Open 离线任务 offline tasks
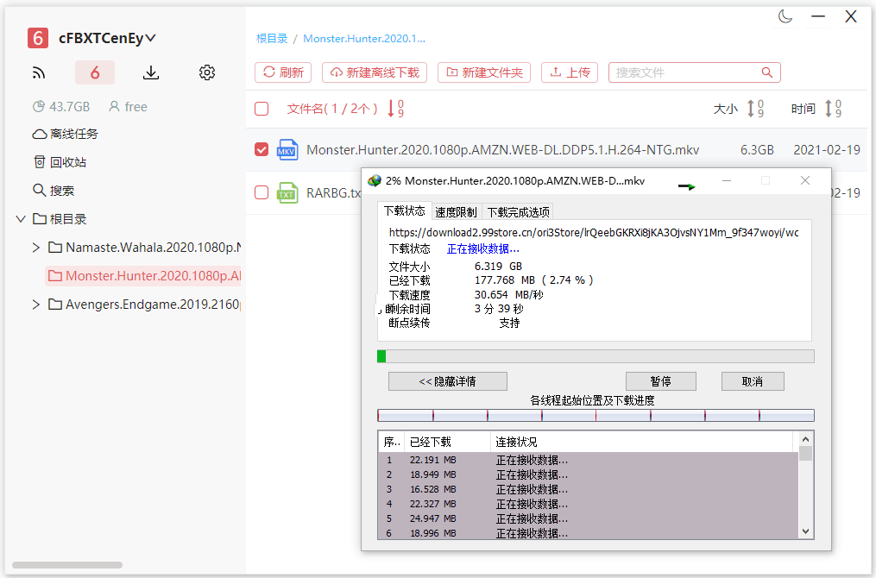Image resolution: width=876 pixels, height=578 pixels. click(x=66, y=134)
